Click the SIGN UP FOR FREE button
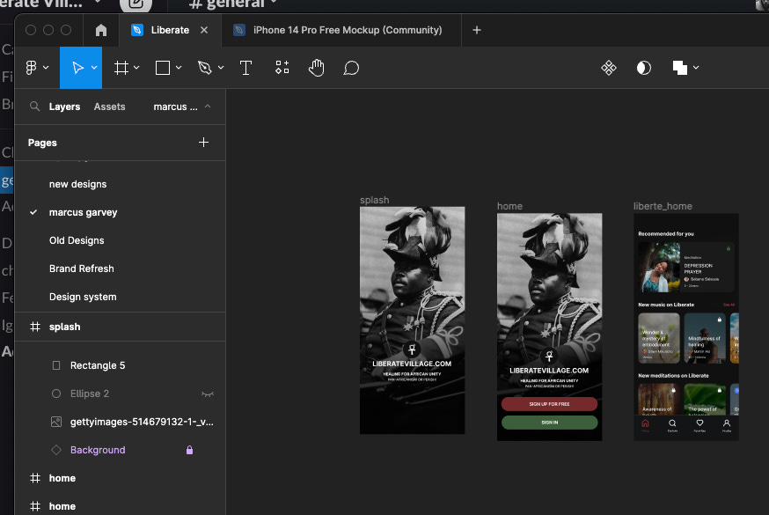Viewport: 769px width, 515px height. [x=549, y=404]
